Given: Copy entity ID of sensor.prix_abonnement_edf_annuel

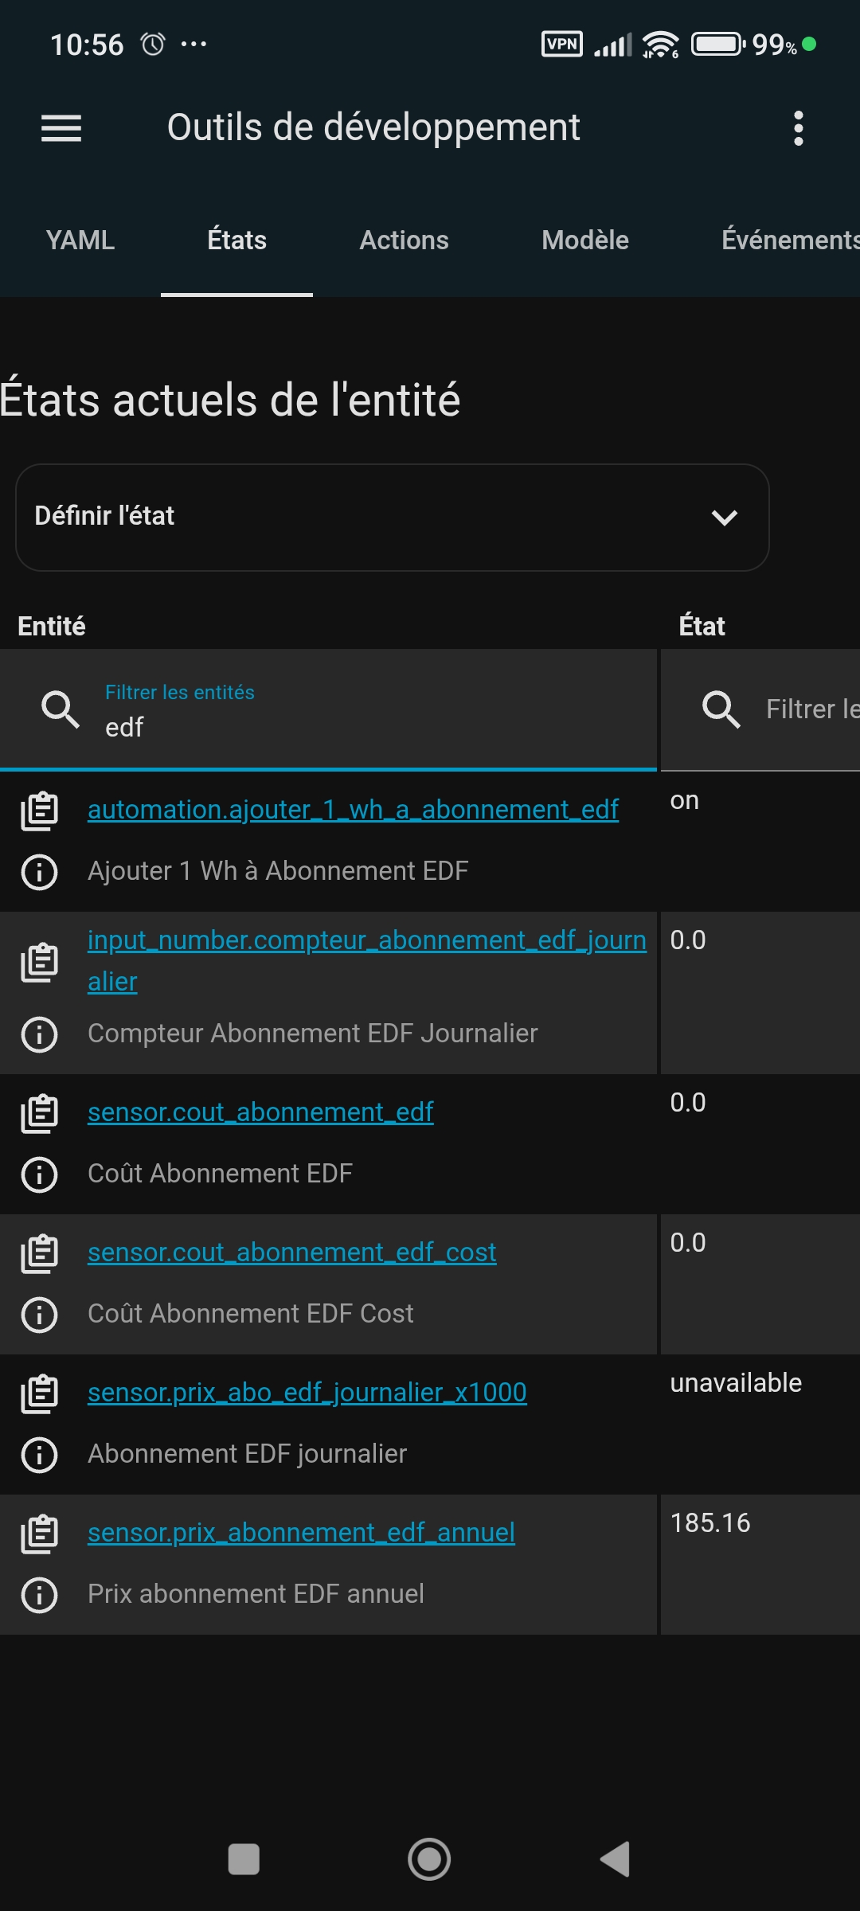Looking at the screenshot, I should tap(39, 1534).
